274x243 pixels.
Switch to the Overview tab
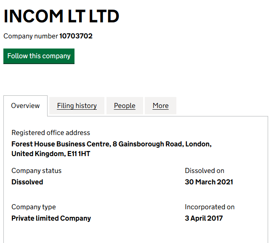tap(25, 105)
